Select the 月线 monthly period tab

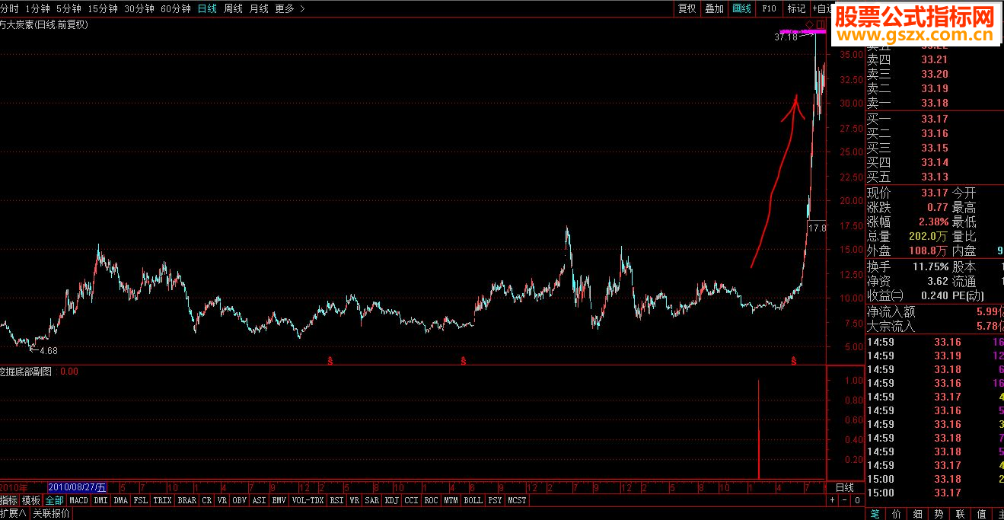[x=259, y=8]
